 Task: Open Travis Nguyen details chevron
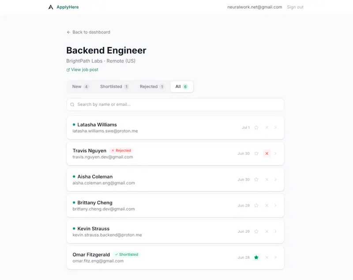275,153
